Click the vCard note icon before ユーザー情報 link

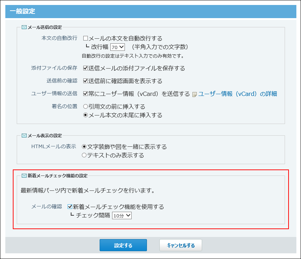pyautogui.click(x=195, y=94)
